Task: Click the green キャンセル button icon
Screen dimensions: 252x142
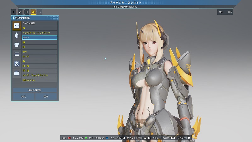Action: (86, 138)
